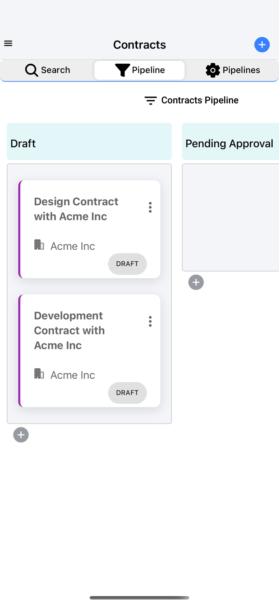Switch to the Pipelines tab
The width and height of the screenshot is (279, 605).
click(233, 70)
